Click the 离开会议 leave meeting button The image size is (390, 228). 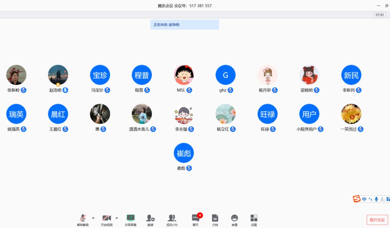pyautogui.click(x=377, y=220)
